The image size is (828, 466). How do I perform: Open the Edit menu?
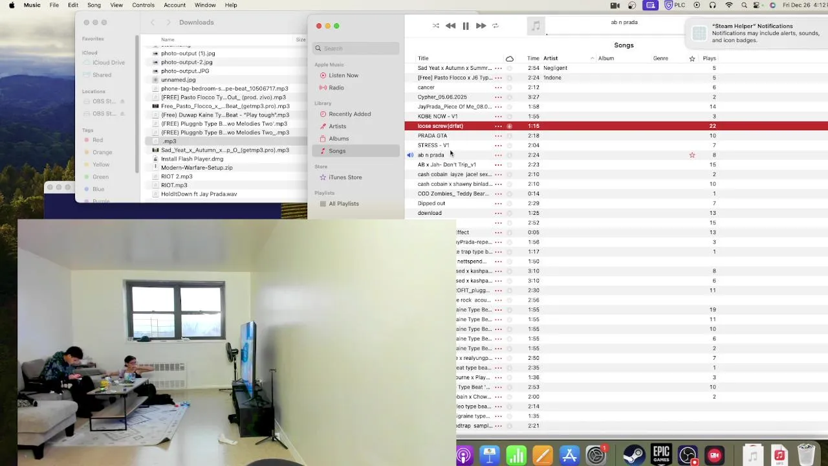[73, 5]
